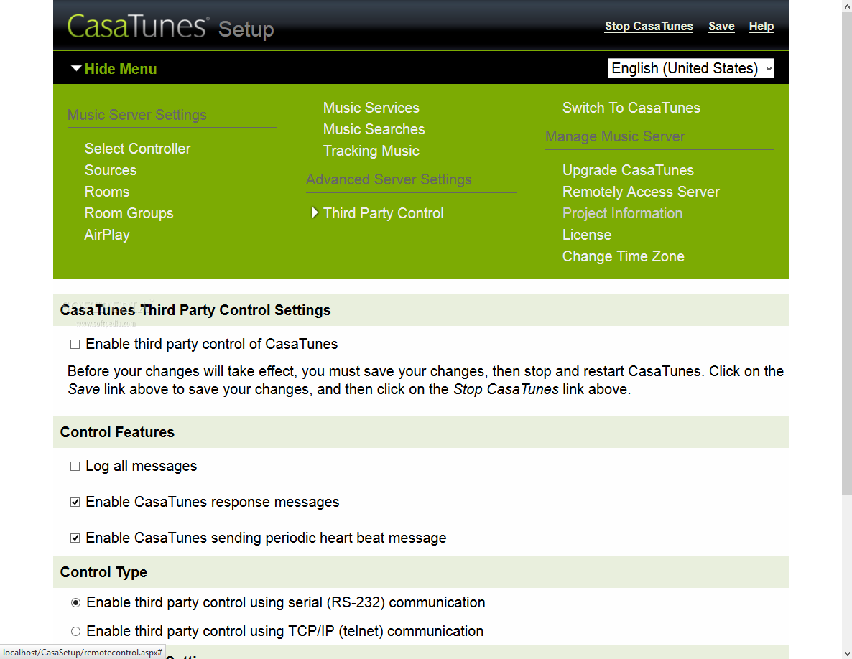Open Music Server Settings heading
This screenshot has width=852, height=659.
(137, 115)
